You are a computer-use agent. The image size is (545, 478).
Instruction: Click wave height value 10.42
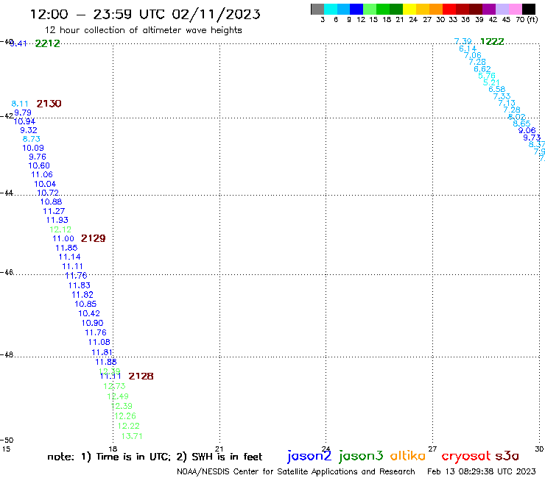point(89,313)
